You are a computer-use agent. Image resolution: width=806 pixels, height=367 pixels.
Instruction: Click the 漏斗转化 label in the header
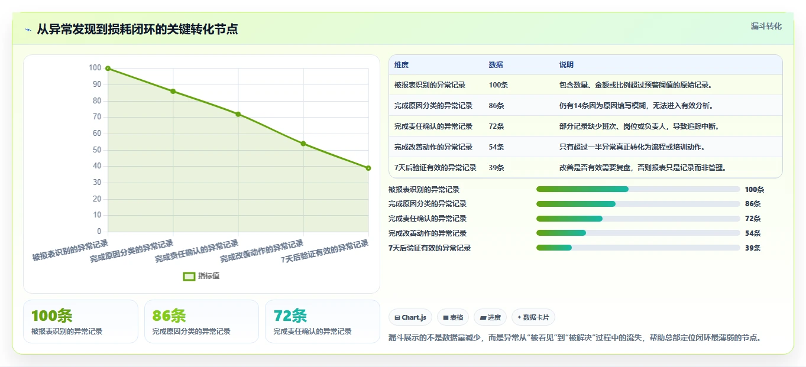pyautogui.click(x=766, y=26)
